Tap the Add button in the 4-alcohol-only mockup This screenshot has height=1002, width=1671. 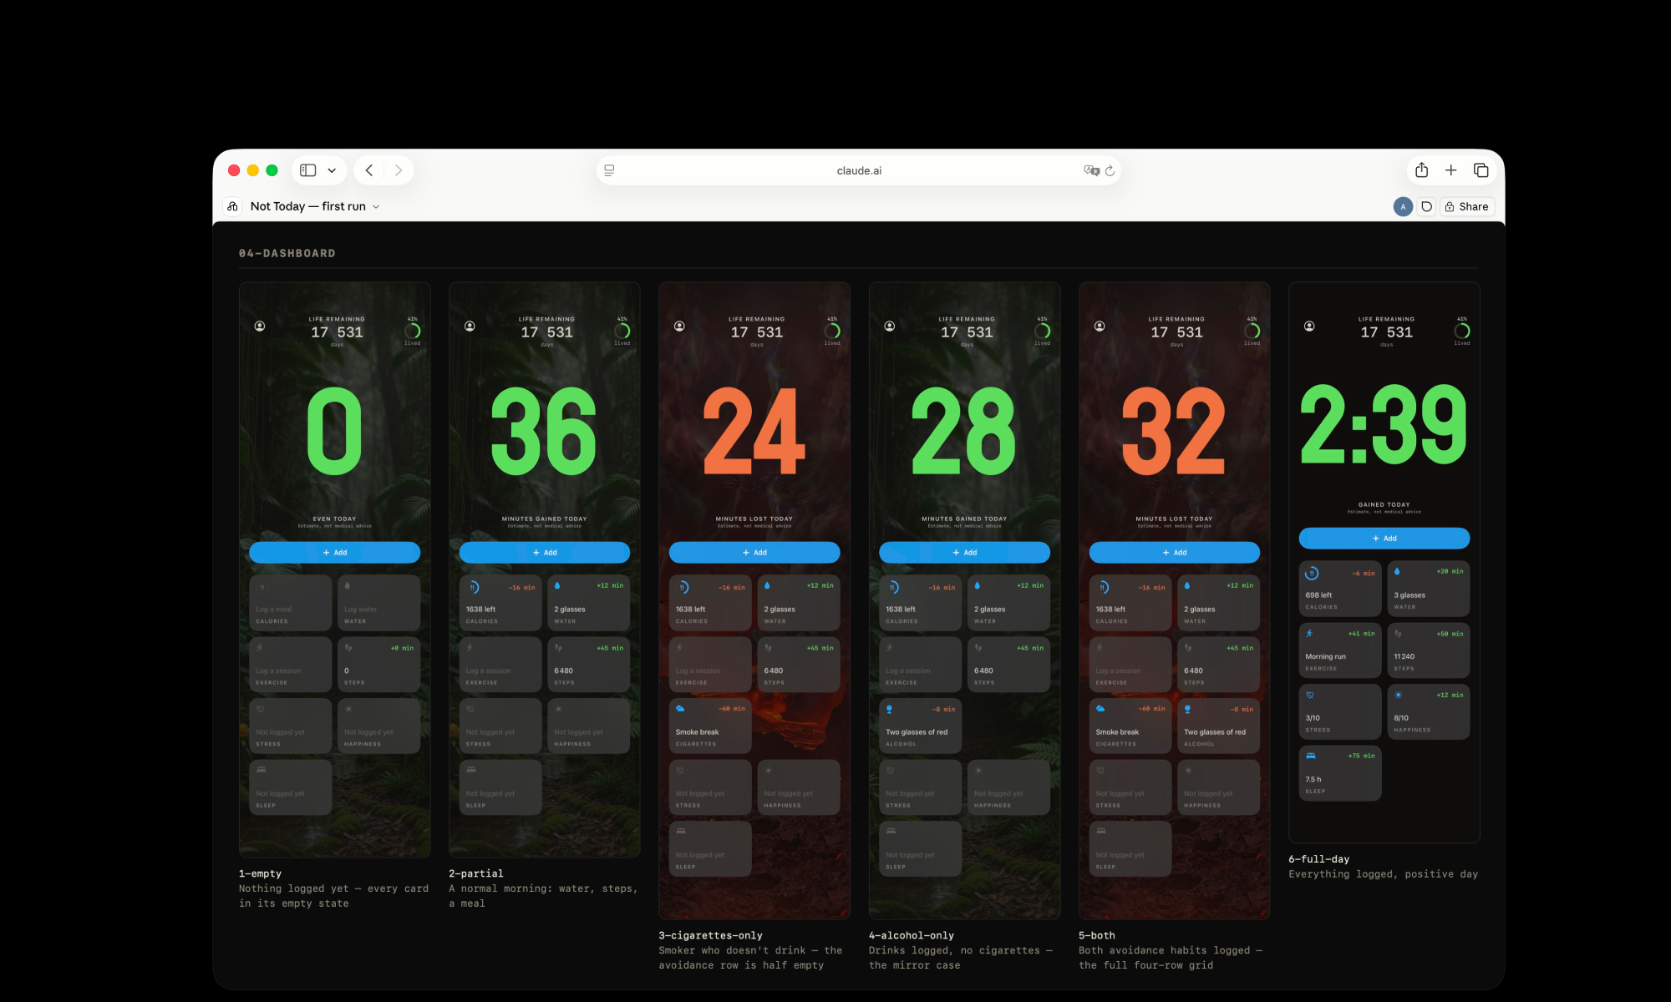pyautogui.click(x=964, y=553)
